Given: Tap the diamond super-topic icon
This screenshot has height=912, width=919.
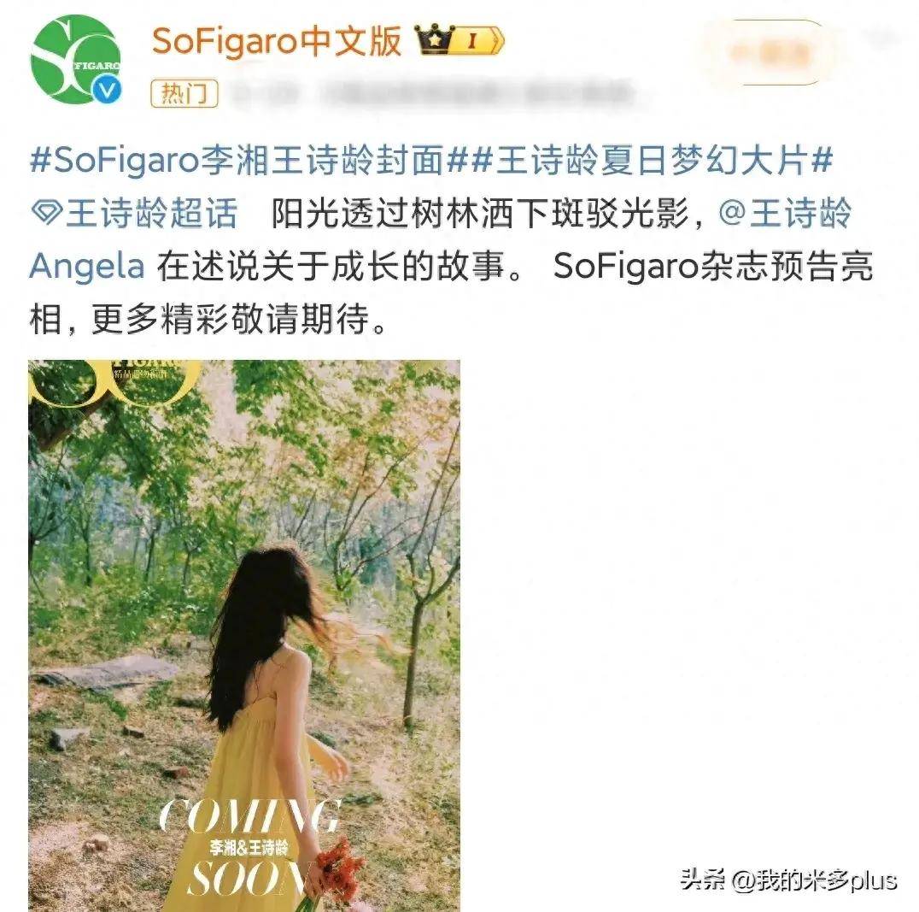Looking at the screenshot, I should (46, 212).
